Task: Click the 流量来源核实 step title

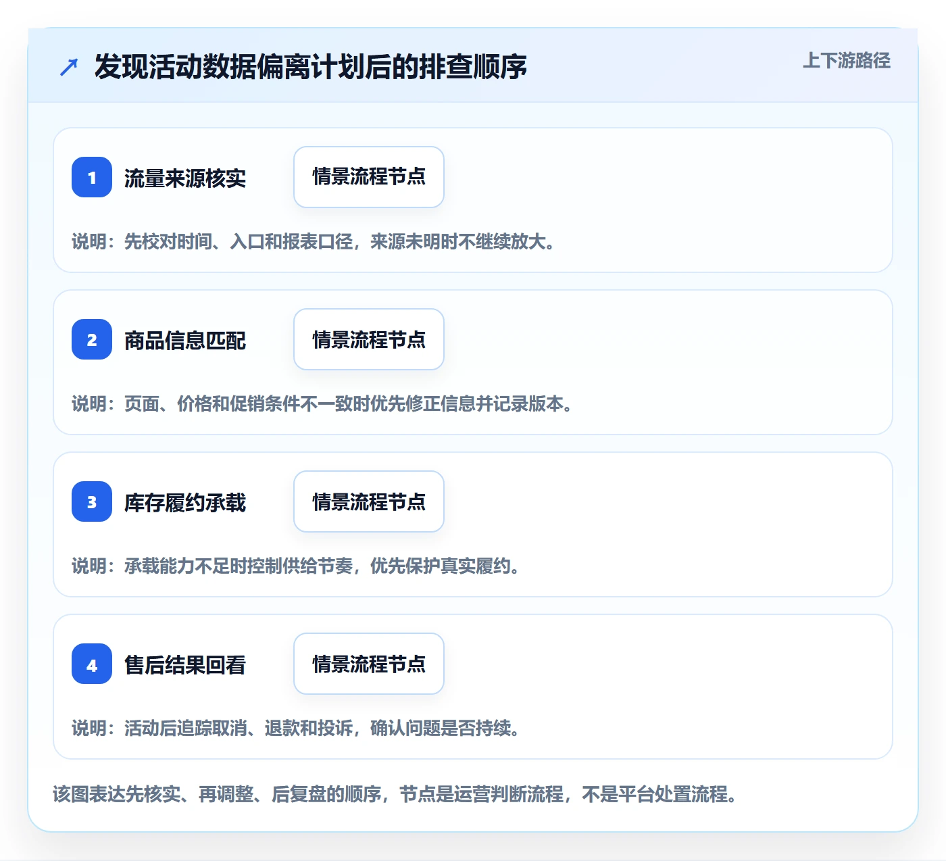Action: (185, 178)
